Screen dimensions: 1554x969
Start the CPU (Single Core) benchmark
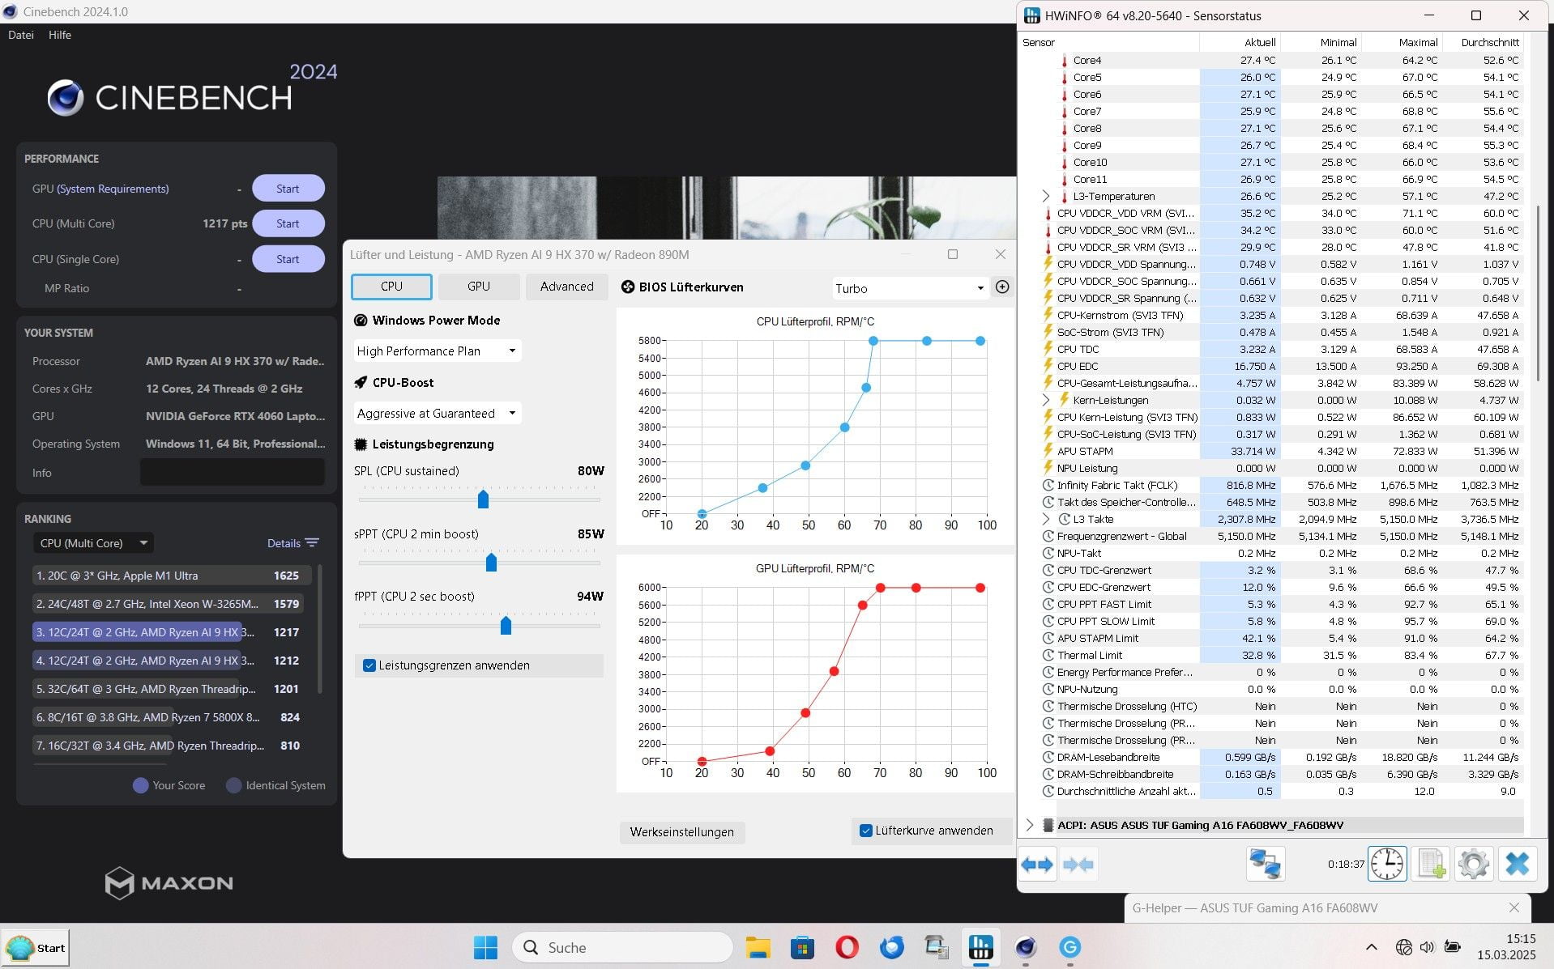pyautogui.click(x=288, y=259)
